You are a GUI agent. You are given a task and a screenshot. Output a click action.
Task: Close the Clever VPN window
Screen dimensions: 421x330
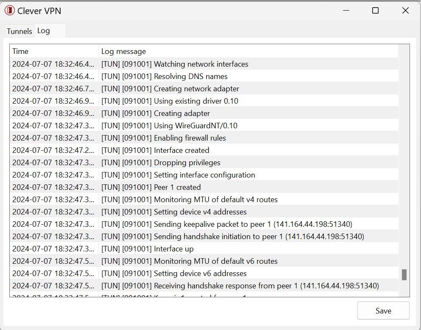(405, 11)
